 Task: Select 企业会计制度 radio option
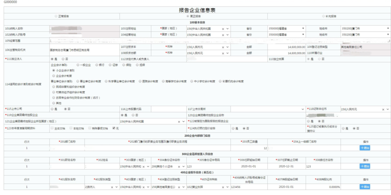[x=54, y=75]
